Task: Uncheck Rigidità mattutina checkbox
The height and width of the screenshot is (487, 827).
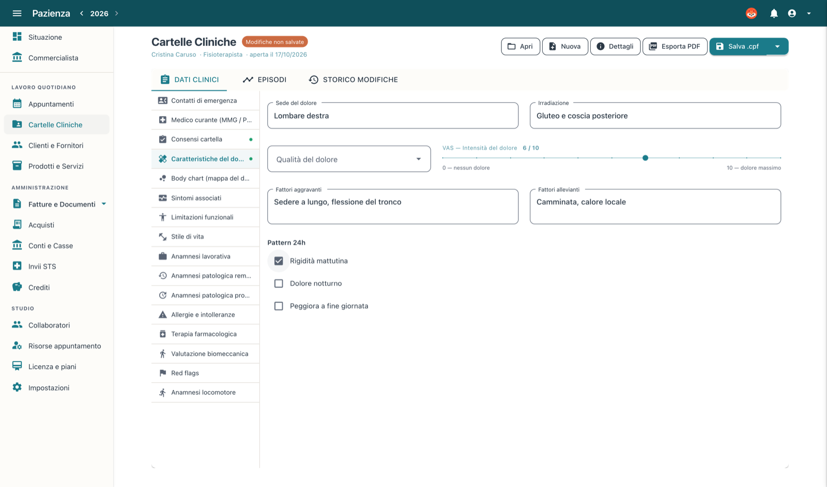Action: click(x=279, y=261)
